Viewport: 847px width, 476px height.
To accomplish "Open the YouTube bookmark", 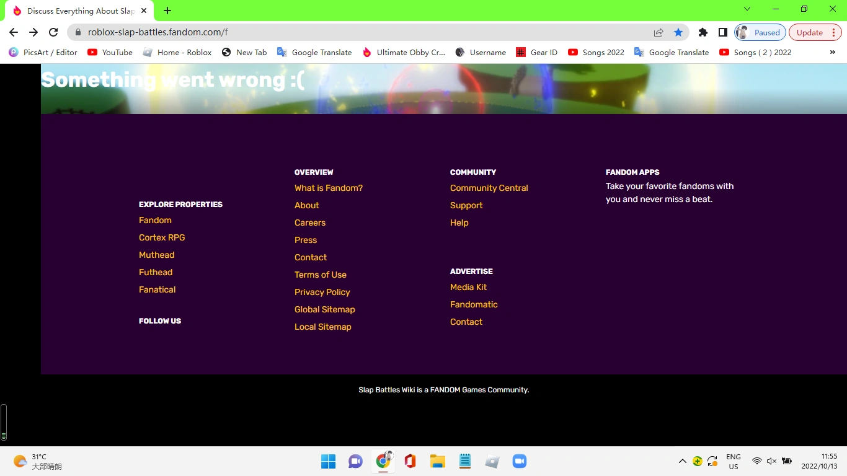I will 110,53.
